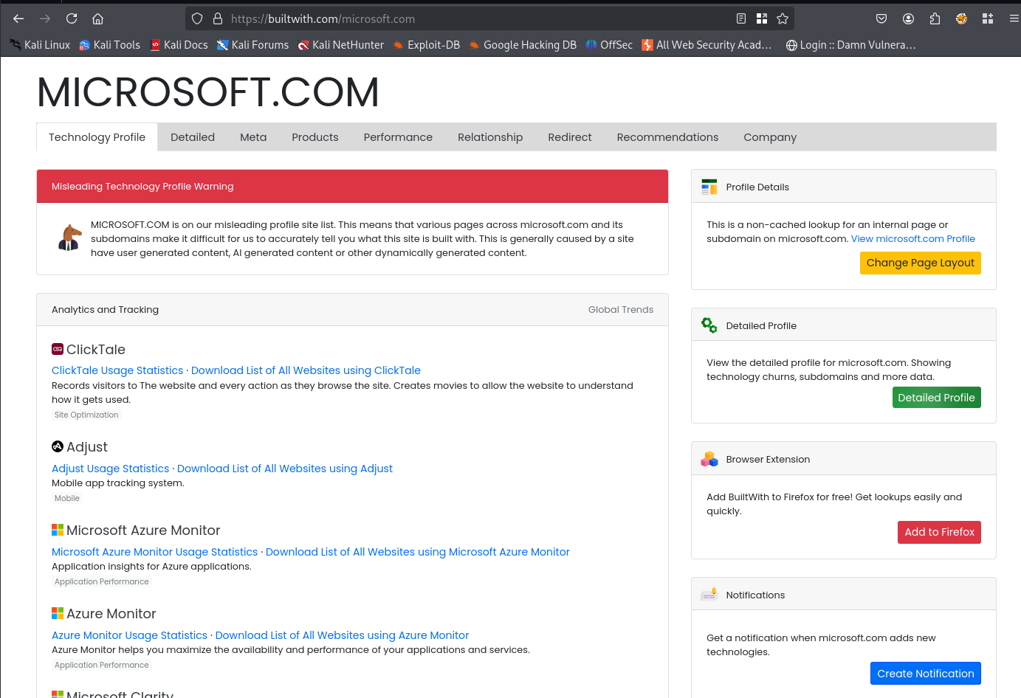
Task: Open the Pocket save icon
Action: point(881,18)
